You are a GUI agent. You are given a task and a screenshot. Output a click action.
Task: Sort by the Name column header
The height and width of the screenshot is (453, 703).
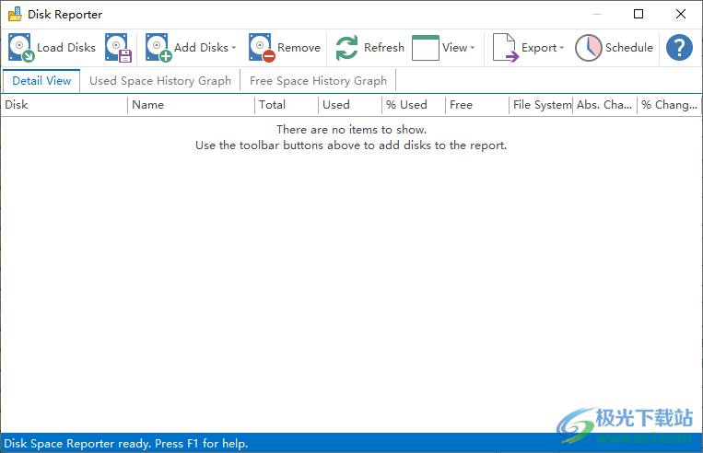191,105
